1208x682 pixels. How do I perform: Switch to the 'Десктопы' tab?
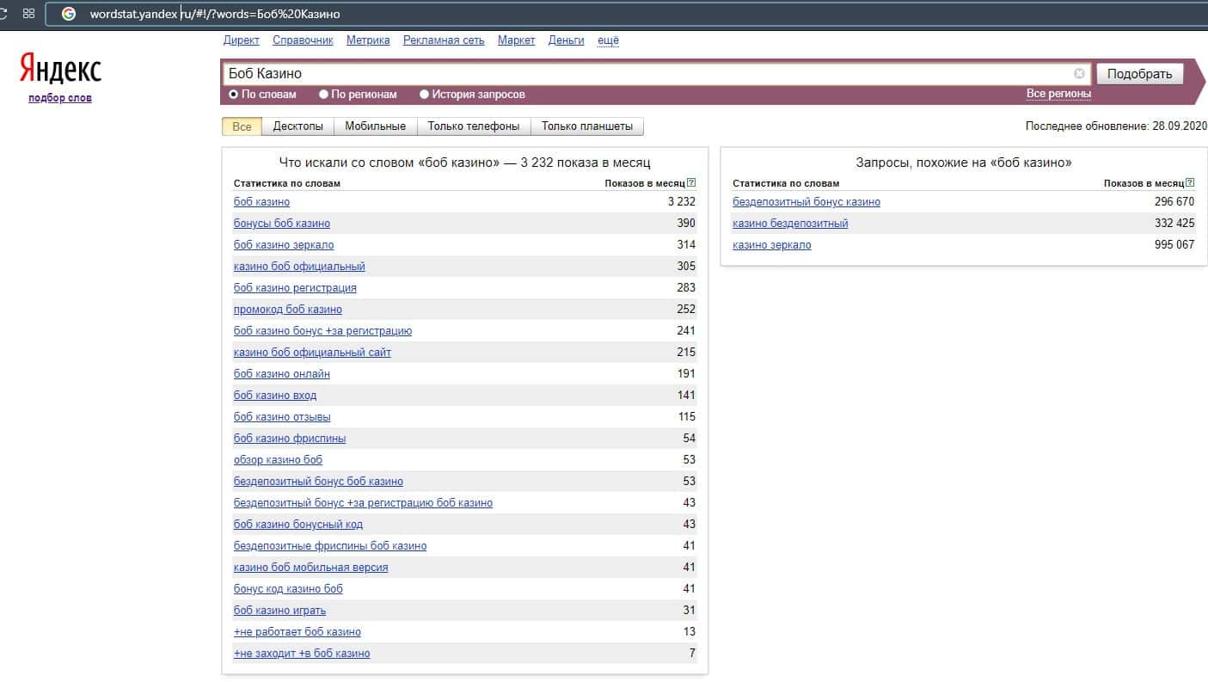pos(297,126)
